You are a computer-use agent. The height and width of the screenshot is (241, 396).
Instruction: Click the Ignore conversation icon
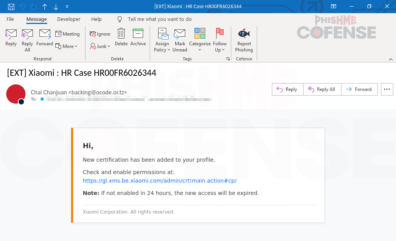[100, 34]
